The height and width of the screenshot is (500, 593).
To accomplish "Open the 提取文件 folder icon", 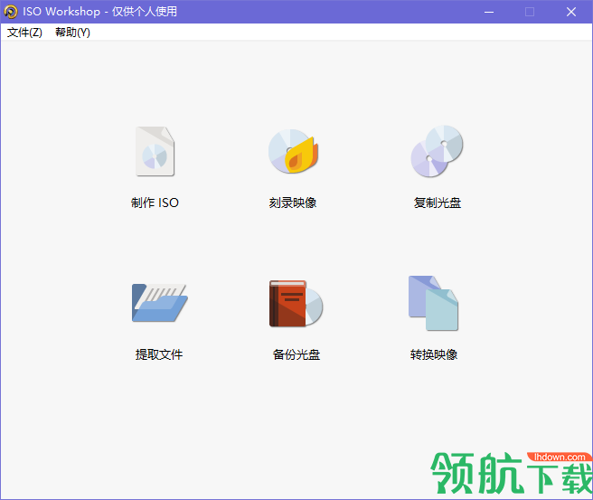I will 160,303.
